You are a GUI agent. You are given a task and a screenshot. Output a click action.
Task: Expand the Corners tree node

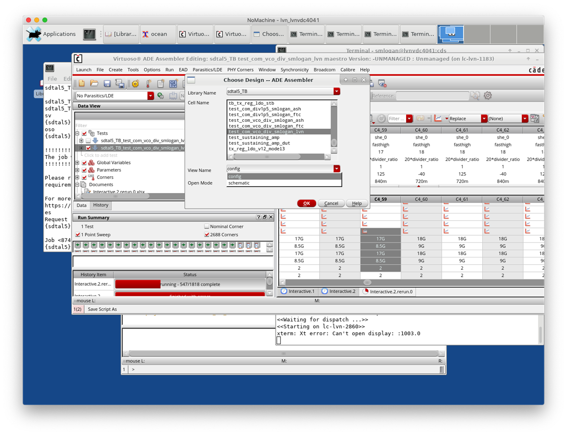tap(78, 177)
